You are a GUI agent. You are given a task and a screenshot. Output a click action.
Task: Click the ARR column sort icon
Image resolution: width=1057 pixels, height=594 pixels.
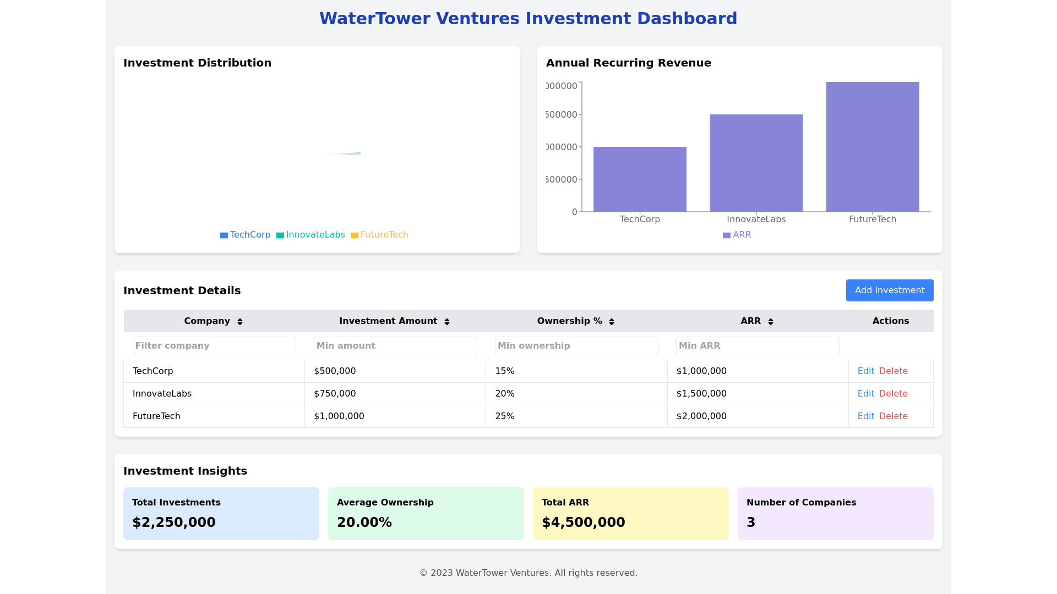pyautogui.click(x=771, y=322)
